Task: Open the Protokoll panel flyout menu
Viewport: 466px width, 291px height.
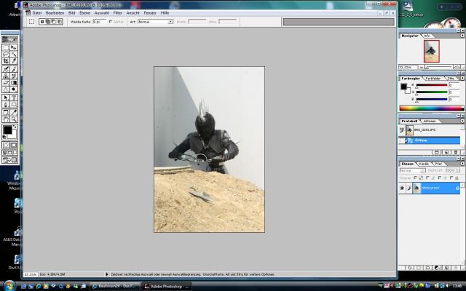Action: [462, 121]
